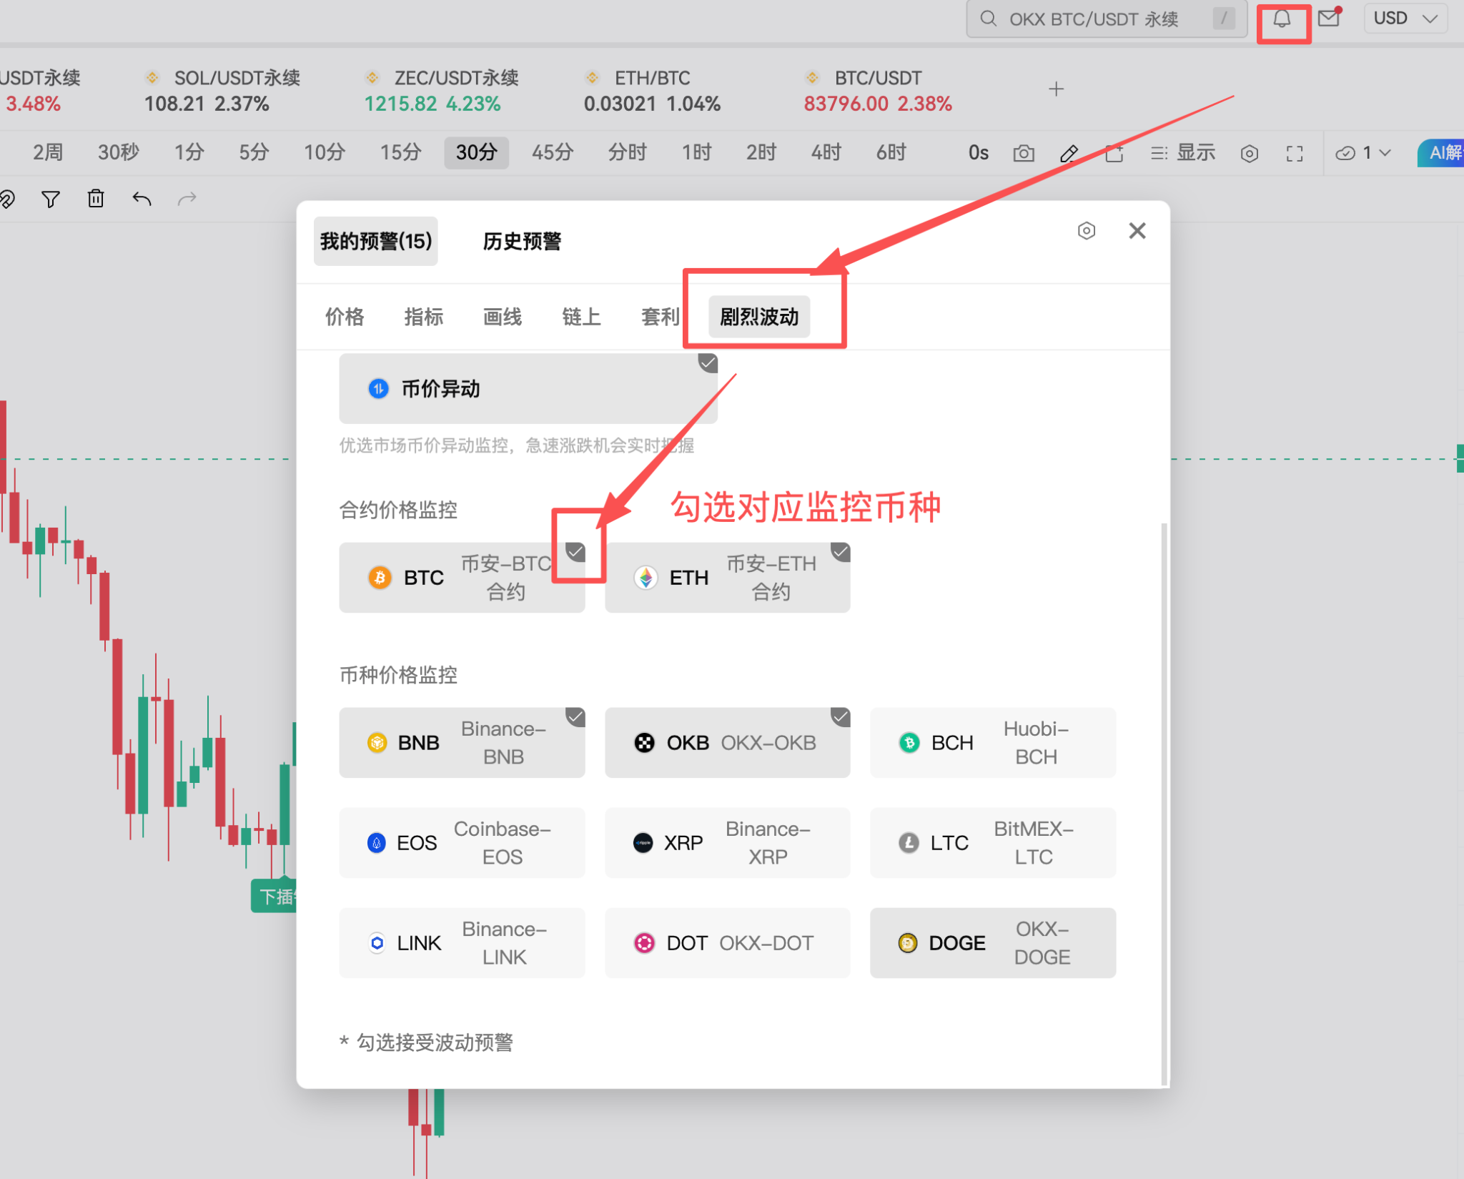Close the alert dialog
Screen dimensions: 1464x1179
1137,231
